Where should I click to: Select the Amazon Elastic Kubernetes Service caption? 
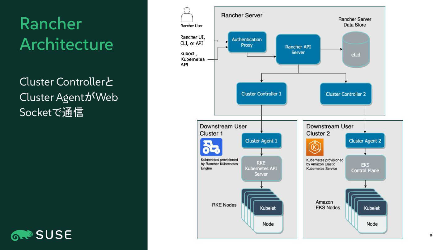point(325,165)
